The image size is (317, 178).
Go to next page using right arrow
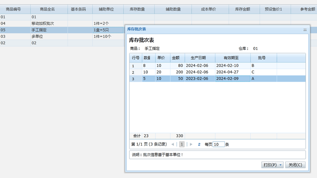191,144
